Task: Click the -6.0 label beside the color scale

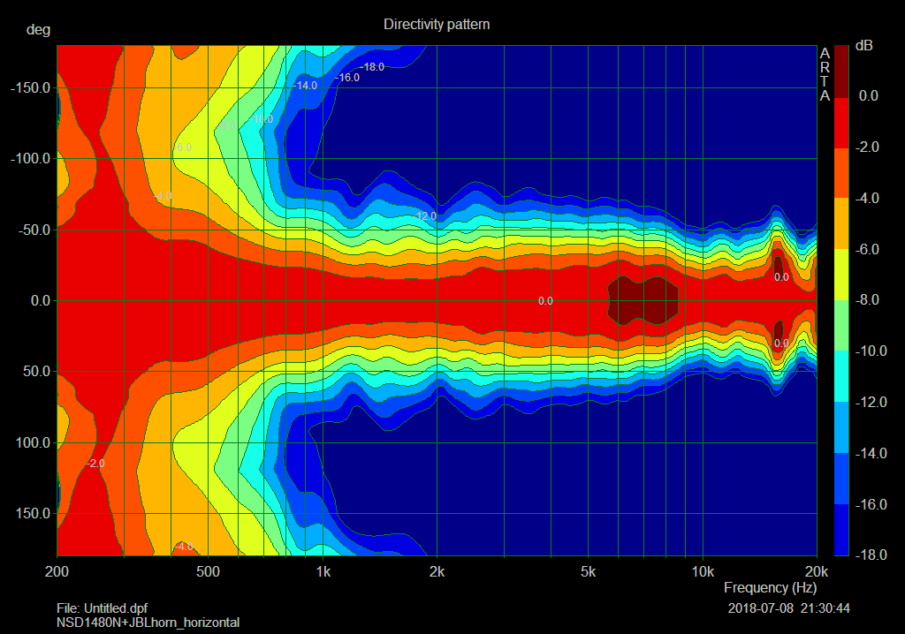Action: coord(867,249)
